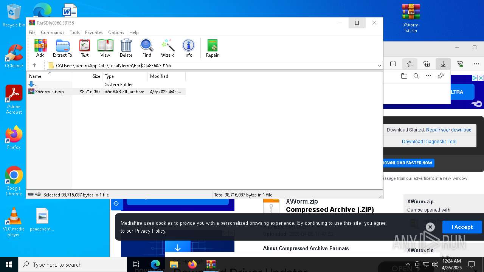
Task: Close the ad with the X icon
Action: click(481, 78)
